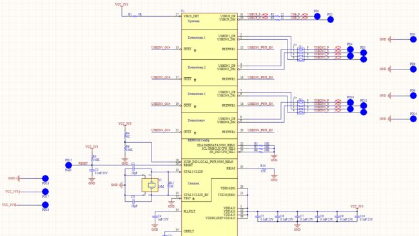Click the CRFILT pin label

tap(189, 231)
